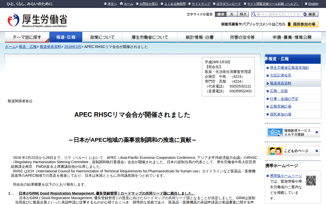Click the home icon in top bar
The height and width of the screenshot is (204, 326).
pyautogui.click(x=121, y=4)
